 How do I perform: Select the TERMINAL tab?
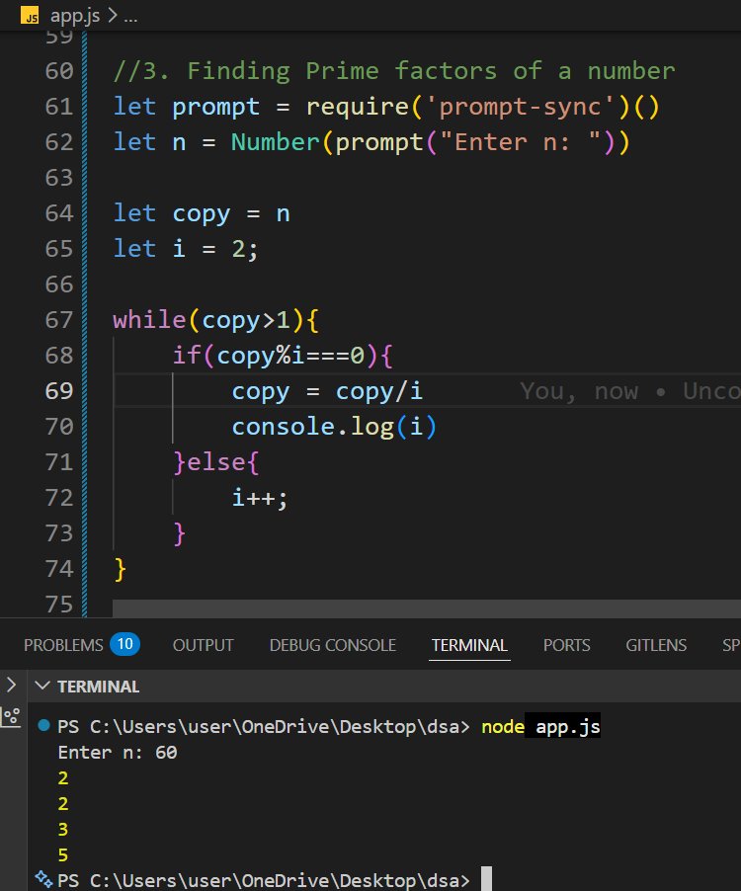pos(469,645)
